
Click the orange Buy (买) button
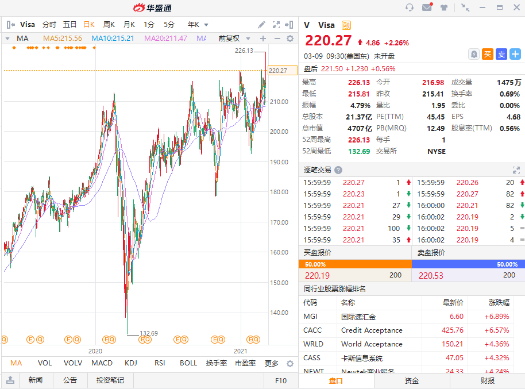tap(488, 54)
